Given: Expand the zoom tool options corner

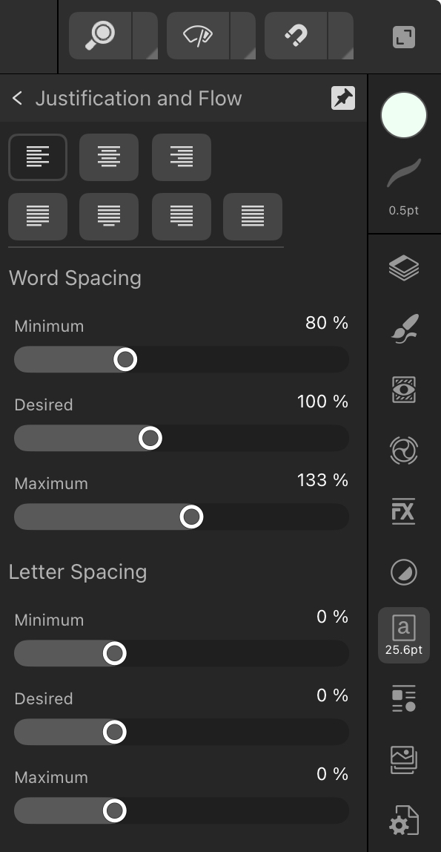Looking at the screenshot, I should (x=145, y=36).
